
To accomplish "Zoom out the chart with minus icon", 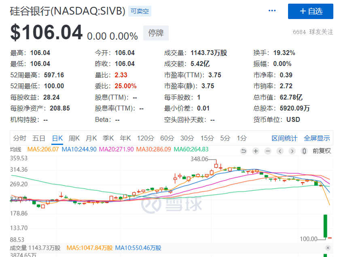I will pyautogui.click(x=268, y=151).
